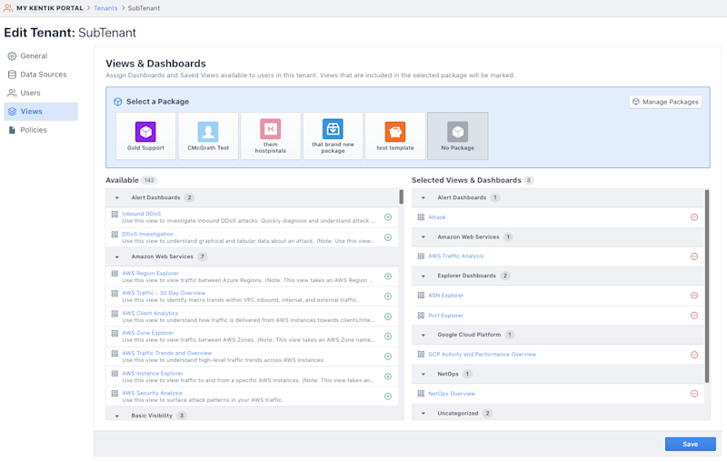Open the NetOps Overview link
727x462 pixels.
click(x=452, y=394)
